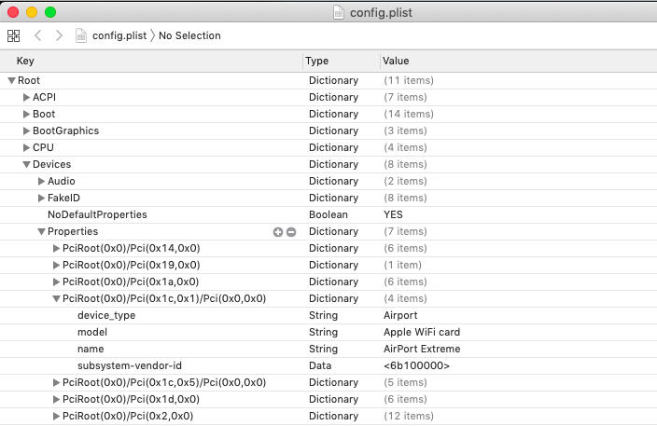Expand PciRoot(0x0)/Pci(0x14,0x0) entry
657x426 pixels.
coord(56,248)
